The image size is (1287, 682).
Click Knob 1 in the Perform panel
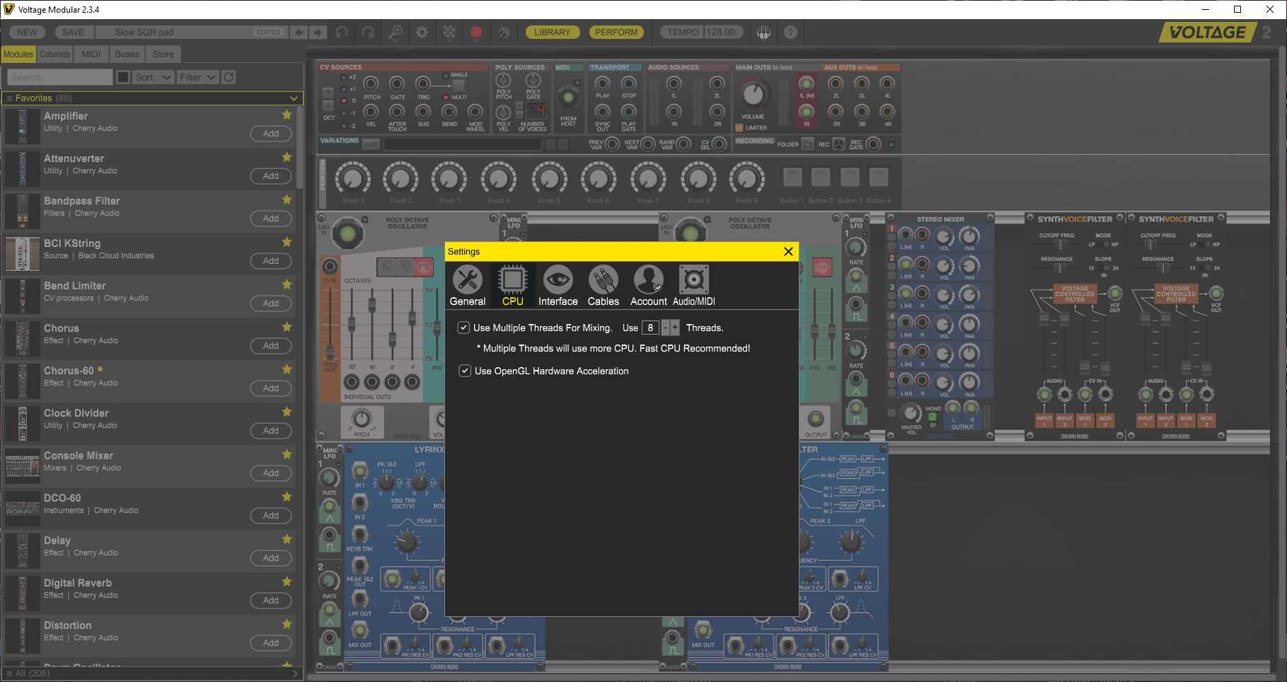(352, 178)
